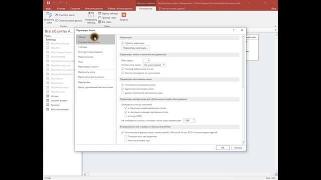Select Конструкторы объектов category
The width and height of the screenshot is (321, 180).
95,52
